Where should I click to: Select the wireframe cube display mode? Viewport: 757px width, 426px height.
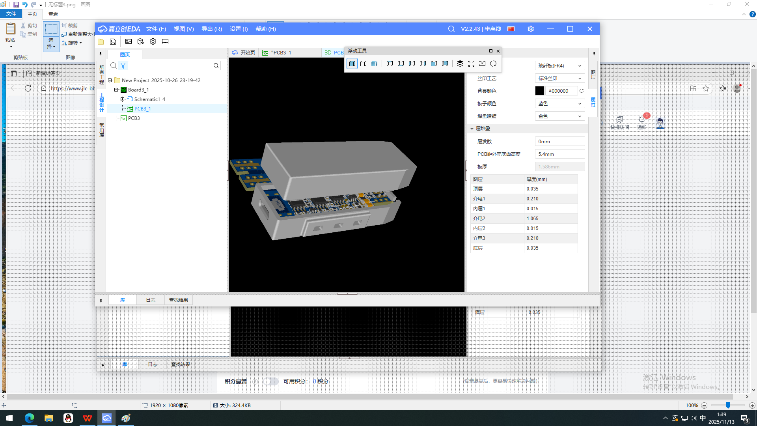click(x=363, y=64)
